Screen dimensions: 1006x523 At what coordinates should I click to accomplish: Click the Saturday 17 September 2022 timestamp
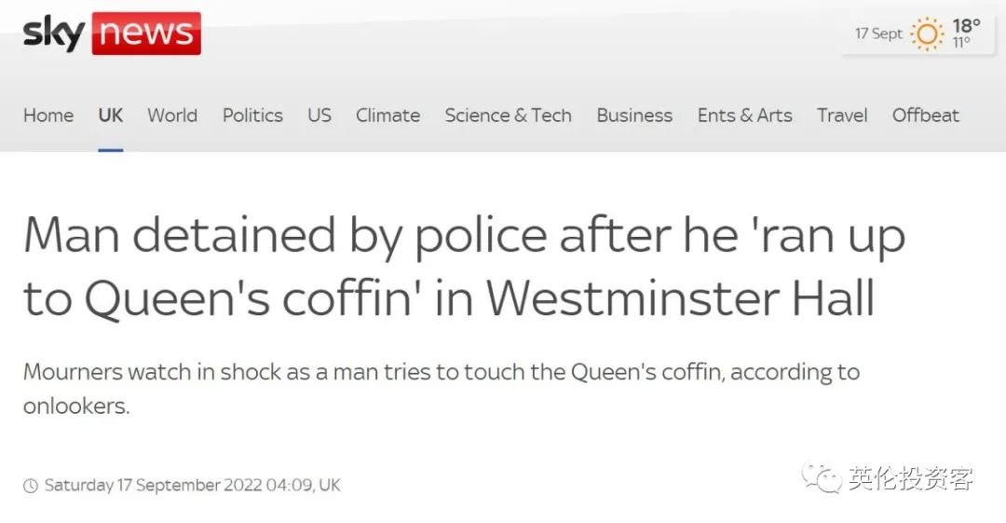coord(192,485)
